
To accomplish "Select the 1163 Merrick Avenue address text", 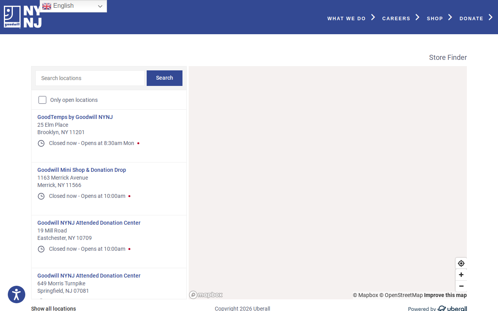I will point(63,178).
